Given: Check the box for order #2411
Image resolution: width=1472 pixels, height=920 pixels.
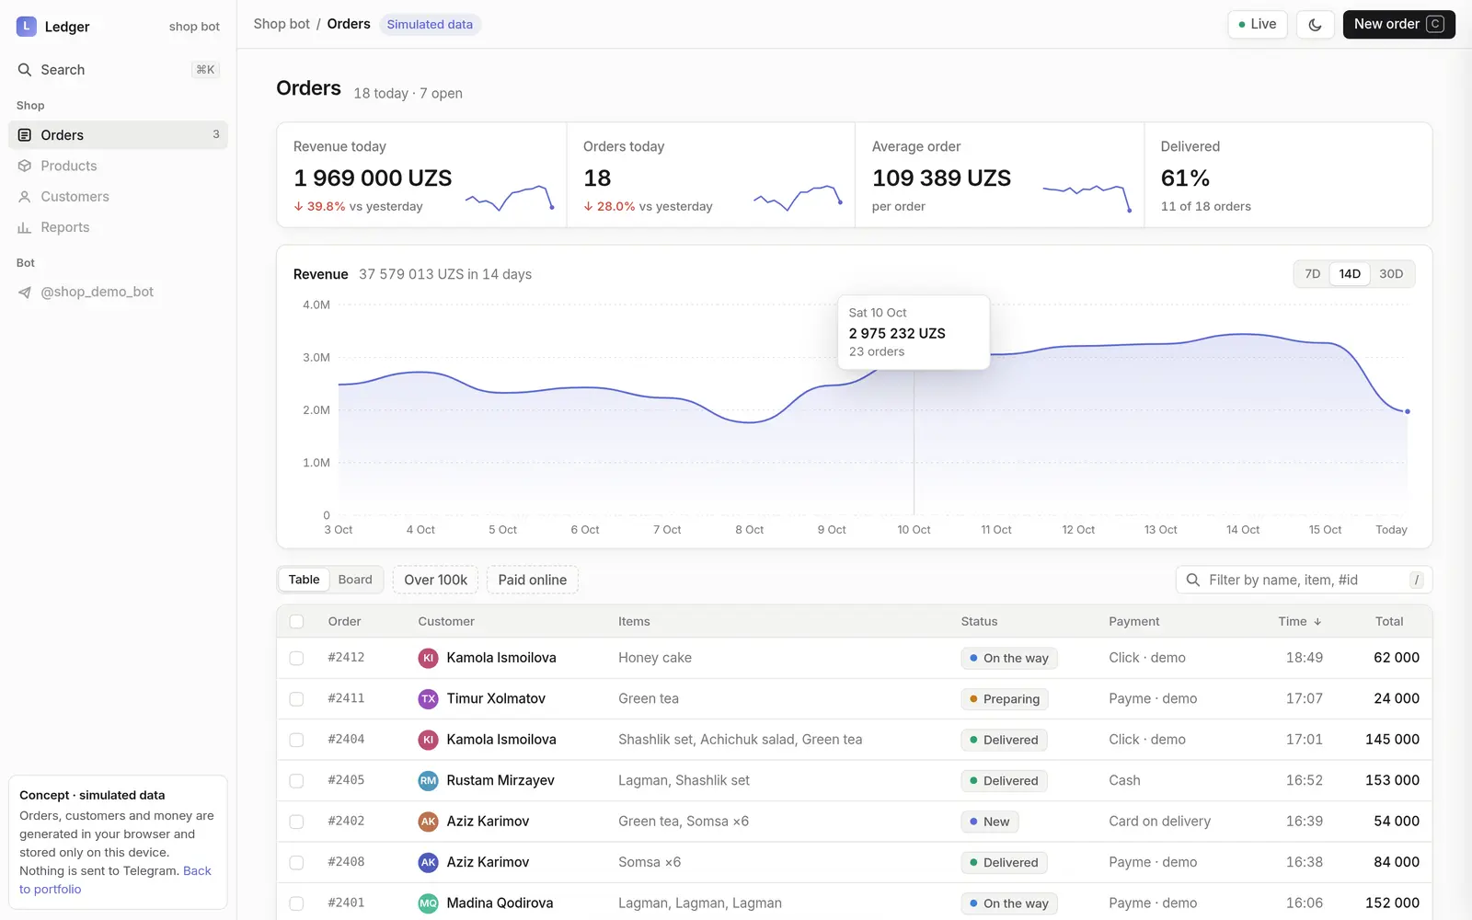Looking at the screenshot, I should click(296, 699).
